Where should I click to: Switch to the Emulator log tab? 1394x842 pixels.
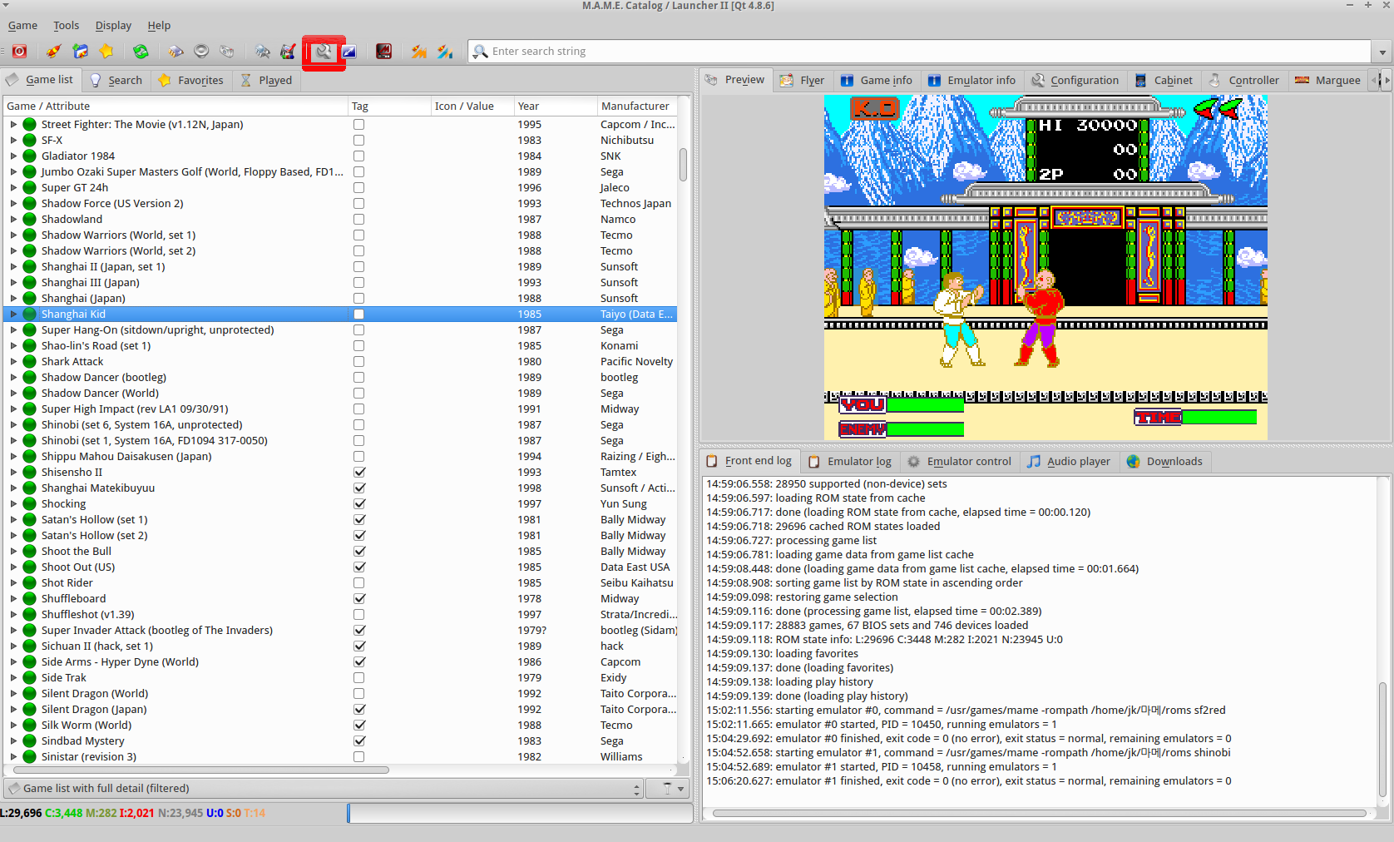click(x=850, y=462)
